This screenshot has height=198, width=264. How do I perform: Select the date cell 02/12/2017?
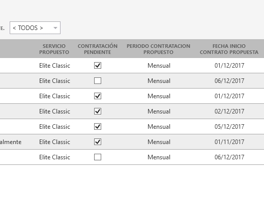pyautogui.click(x=229, y=111)
